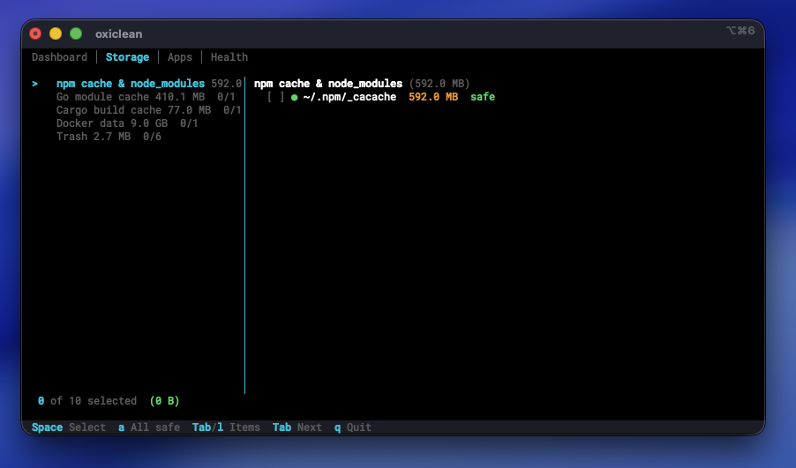Minimize the window with yellow button
The height and width of the screenshot is (468, 796).
pyautogui.click(x=56, y=33)
